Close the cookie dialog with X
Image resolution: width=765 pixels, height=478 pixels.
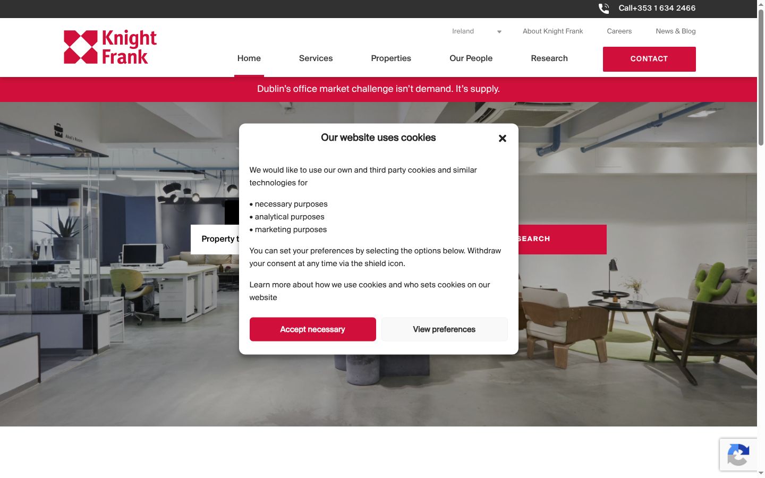[x=503, y=138]
